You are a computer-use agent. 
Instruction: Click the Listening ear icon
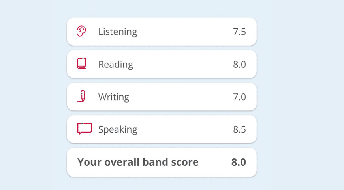(81, 31)
